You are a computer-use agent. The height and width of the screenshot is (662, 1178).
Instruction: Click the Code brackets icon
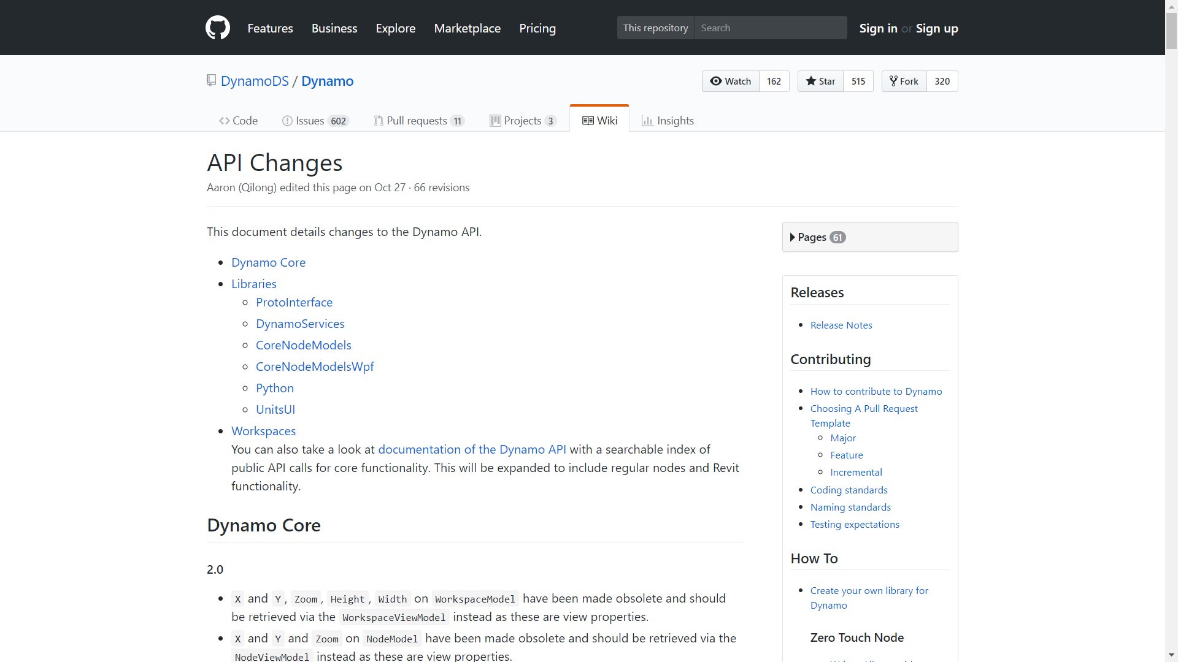tap(225, 121)
